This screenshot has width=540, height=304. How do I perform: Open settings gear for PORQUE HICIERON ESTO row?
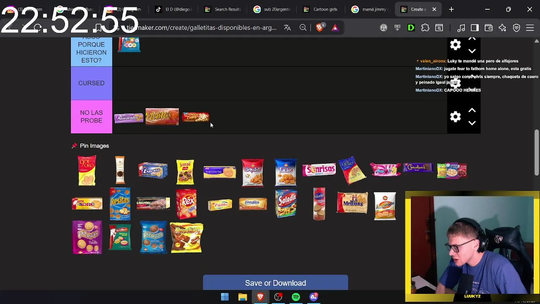point(455,45)
